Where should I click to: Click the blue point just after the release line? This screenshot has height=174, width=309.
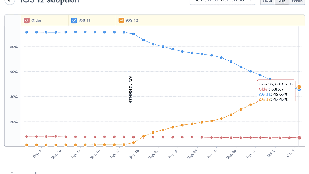click(x=134, y=34)
